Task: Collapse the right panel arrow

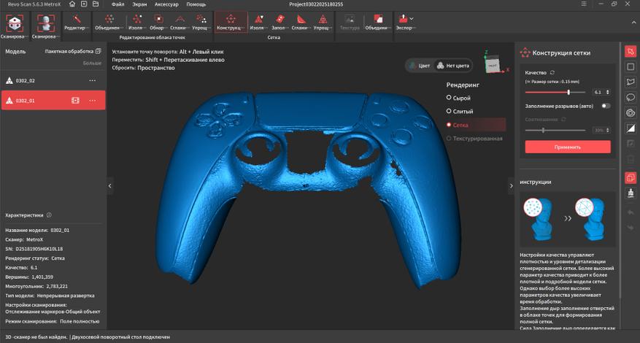Action: [x=511, y=186]
